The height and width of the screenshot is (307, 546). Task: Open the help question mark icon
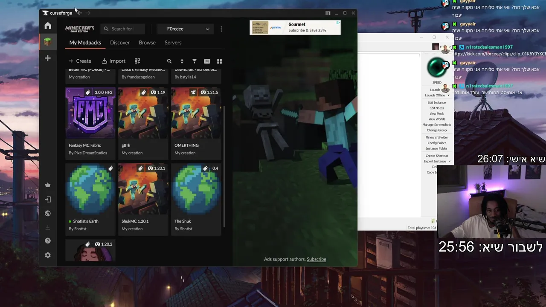click(48, 241)
